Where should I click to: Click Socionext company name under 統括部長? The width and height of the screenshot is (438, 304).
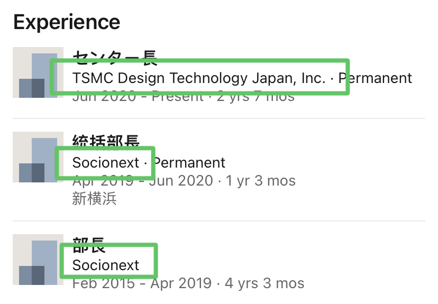coord(106,162)
